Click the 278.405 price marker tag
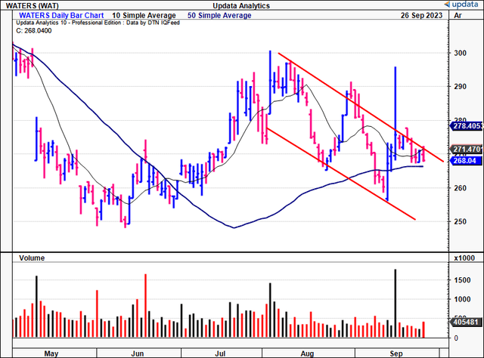Screen dimensions: 484x358 [x=466, y=126]
